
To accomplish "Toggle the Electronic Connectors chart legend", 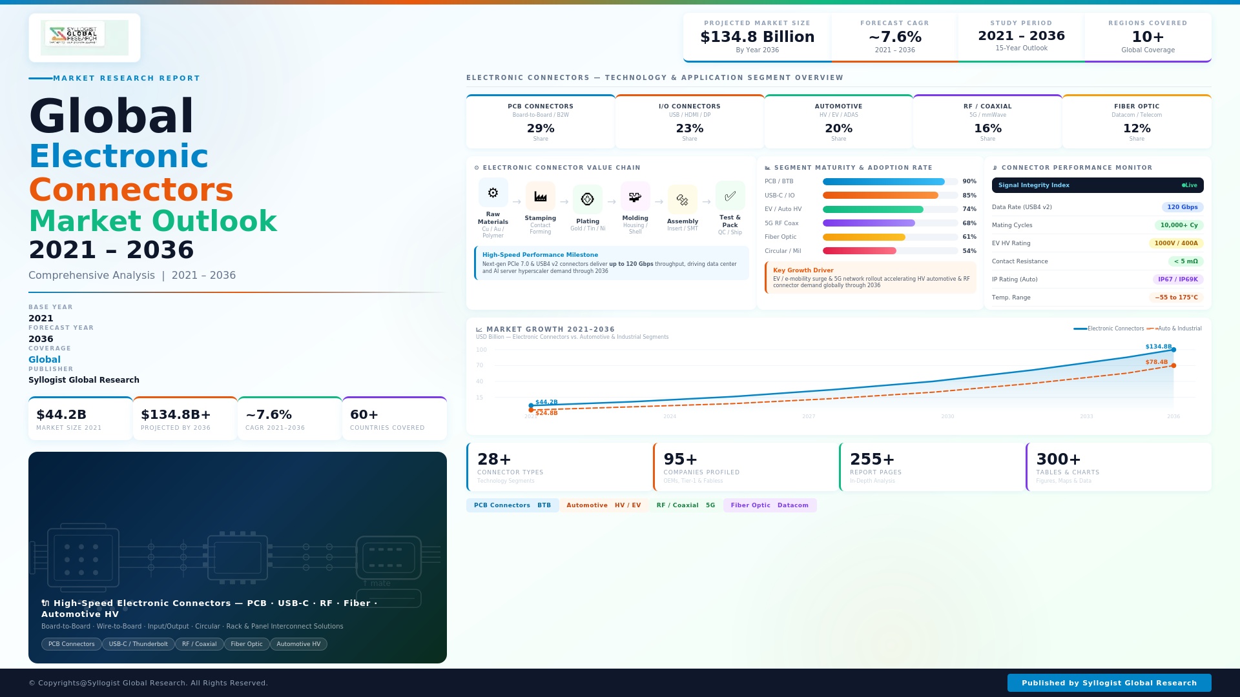I will coord(1108,328).
